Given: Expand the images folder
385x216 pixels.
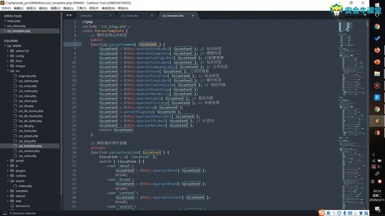Looking at the screenshot, I should click(8, 66).
